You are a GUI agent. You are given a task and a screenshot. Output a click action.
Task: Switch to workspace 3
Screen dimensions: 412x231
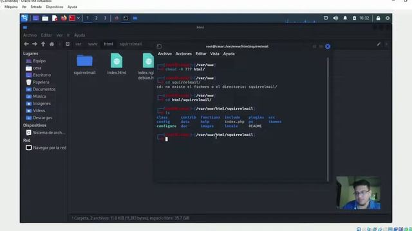click(105, 18)
